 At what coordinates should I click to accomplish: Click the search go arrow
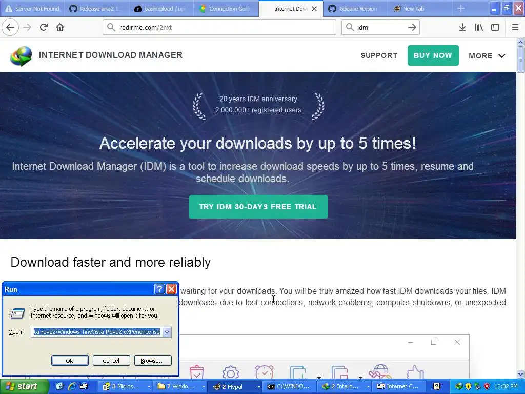pos(412,27)
